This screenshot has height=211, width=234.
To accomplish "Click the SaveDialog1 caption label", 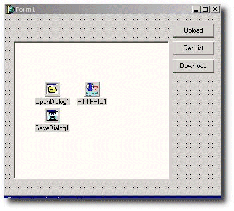I will [x=52, y=128].
